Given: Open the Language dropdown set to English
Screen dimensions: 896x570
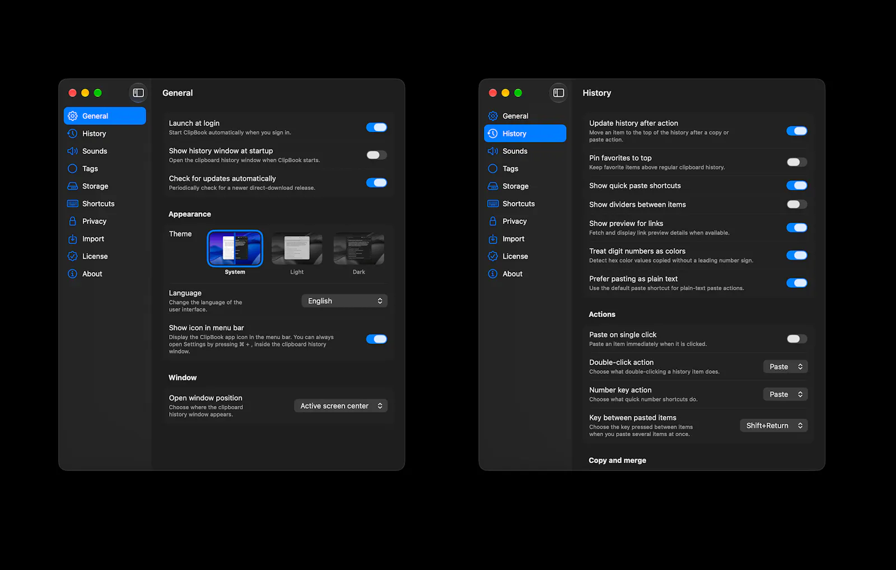Looking at the screenshot, I should [344, 301].
